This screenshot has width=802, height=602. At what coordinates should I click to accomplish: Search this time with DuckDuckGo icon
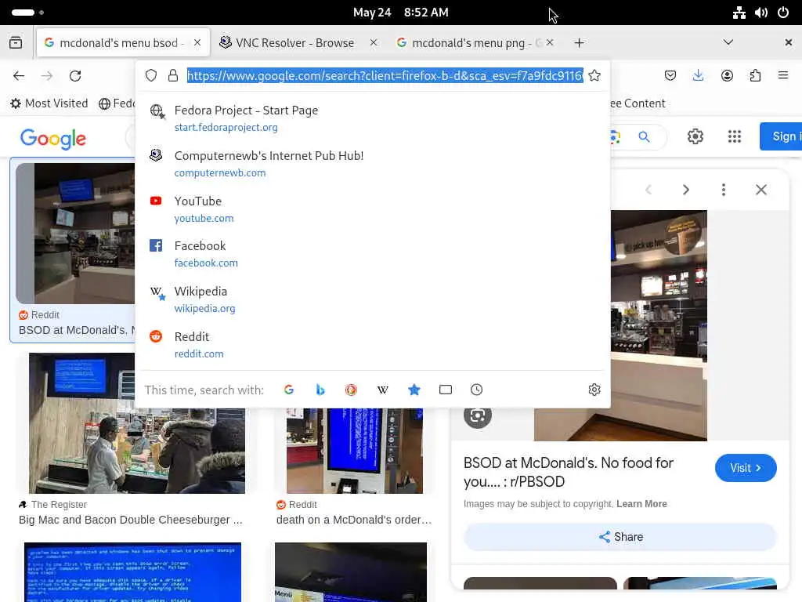(x=351, y=390)
